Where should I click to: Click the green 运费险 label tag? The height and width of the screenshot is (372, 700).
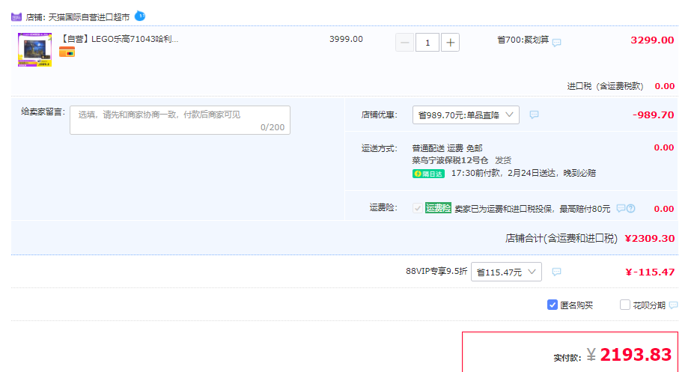pos(438,208)
